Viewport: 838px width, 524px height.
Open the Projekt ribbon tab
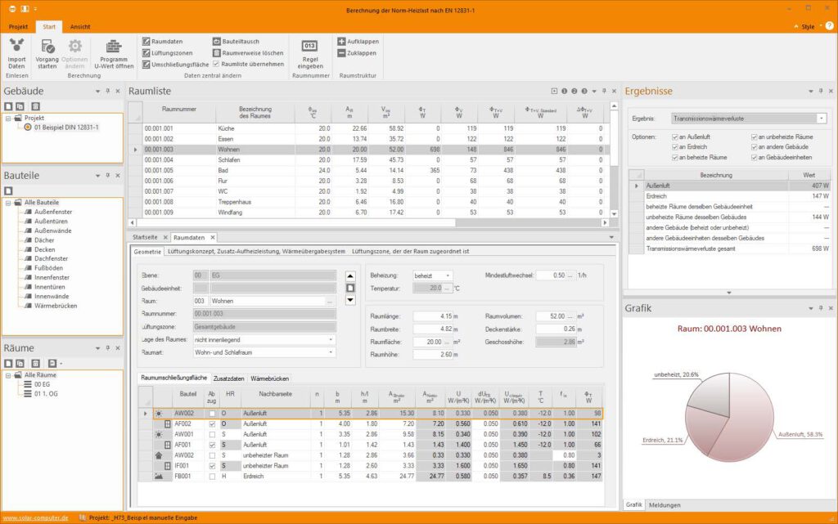[x=18, y=27]
